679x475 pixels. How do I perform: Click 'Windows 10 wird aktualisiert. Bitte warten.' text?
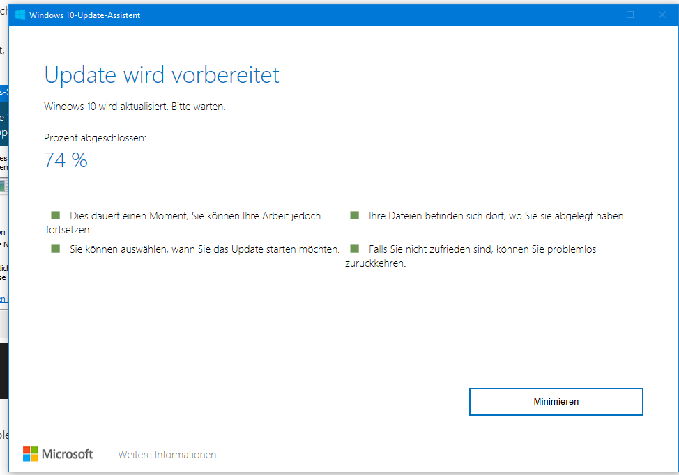coord(135,107)
